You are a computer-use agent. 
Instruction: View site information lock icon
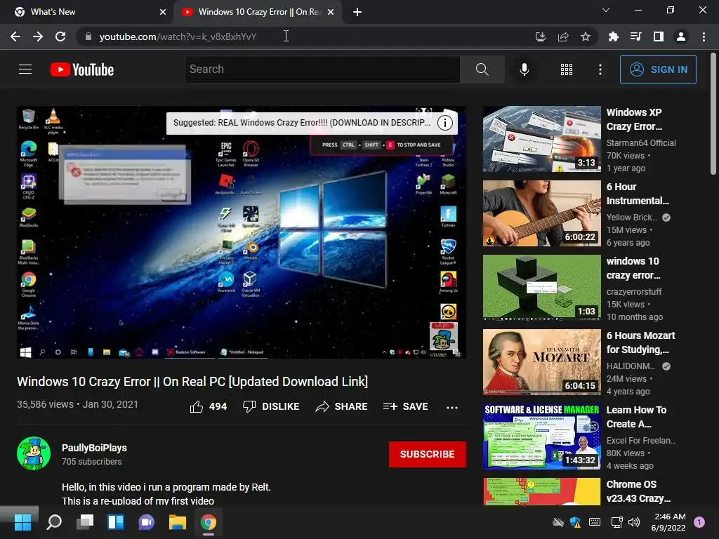click(x=88, y=36)
